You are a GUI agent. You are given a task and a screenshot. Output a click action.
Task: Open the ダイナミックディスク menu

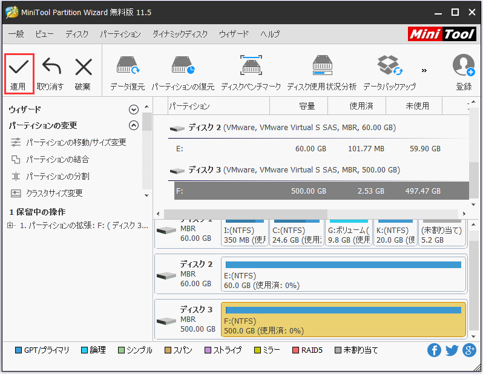[180, 34]
